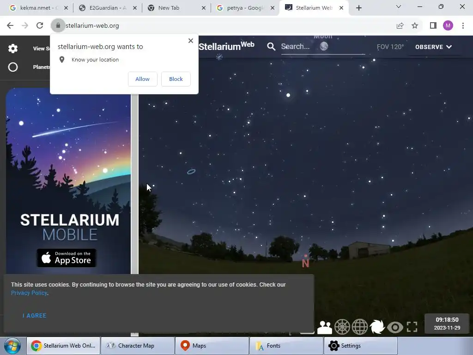Viewport: 473px width, 355px height.
Task: Bookmark this page with star
Action: pos(415,26)
